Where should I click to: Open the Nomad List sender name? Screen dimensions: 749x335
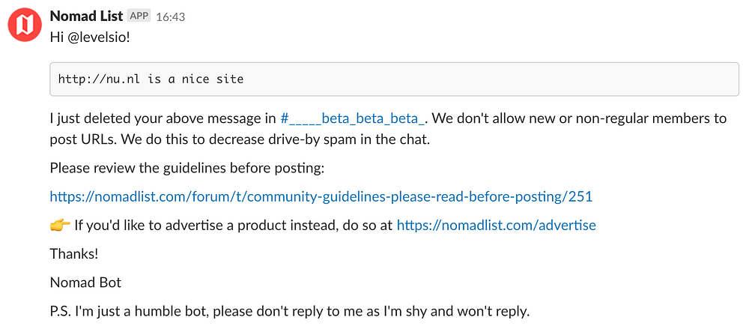(x=86, y=16)
